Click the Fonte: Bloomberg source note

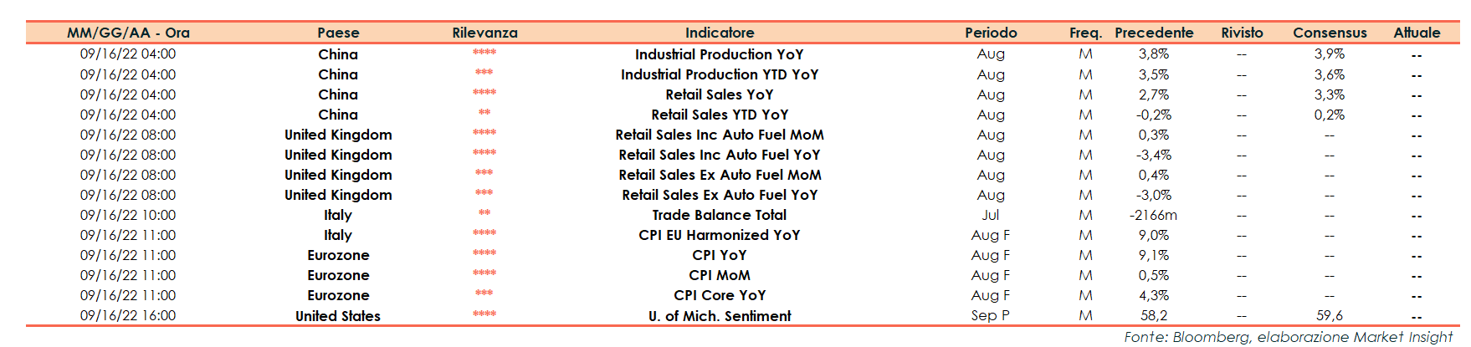(x=1288, y=337)
